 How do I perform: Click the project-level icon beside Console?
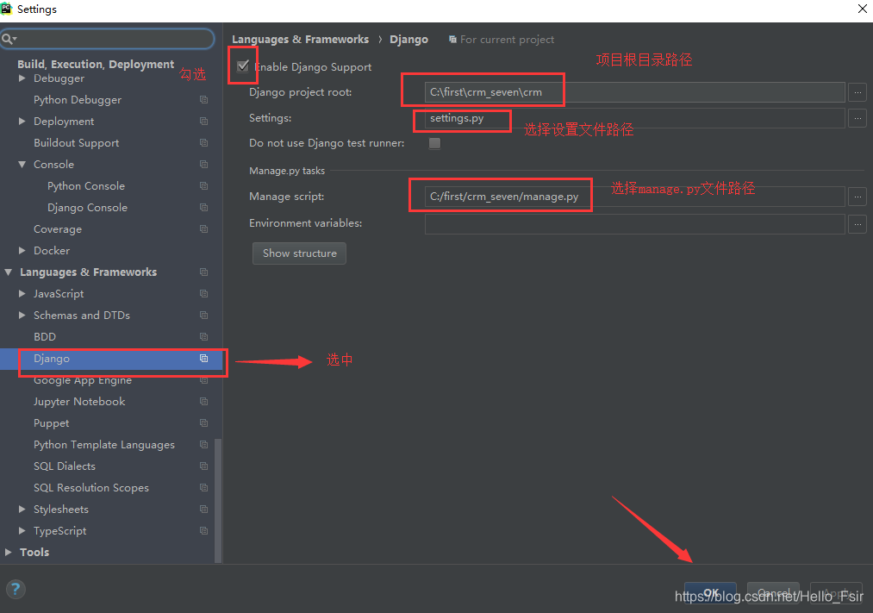203,165
